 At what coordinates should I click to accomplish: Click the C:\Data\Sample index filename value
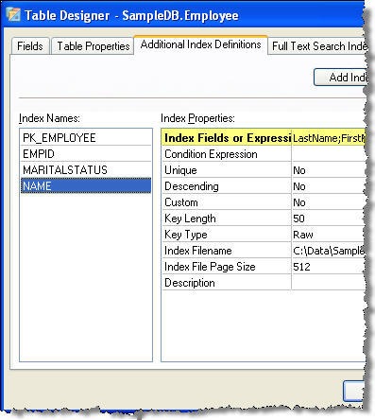click(329, 251)
